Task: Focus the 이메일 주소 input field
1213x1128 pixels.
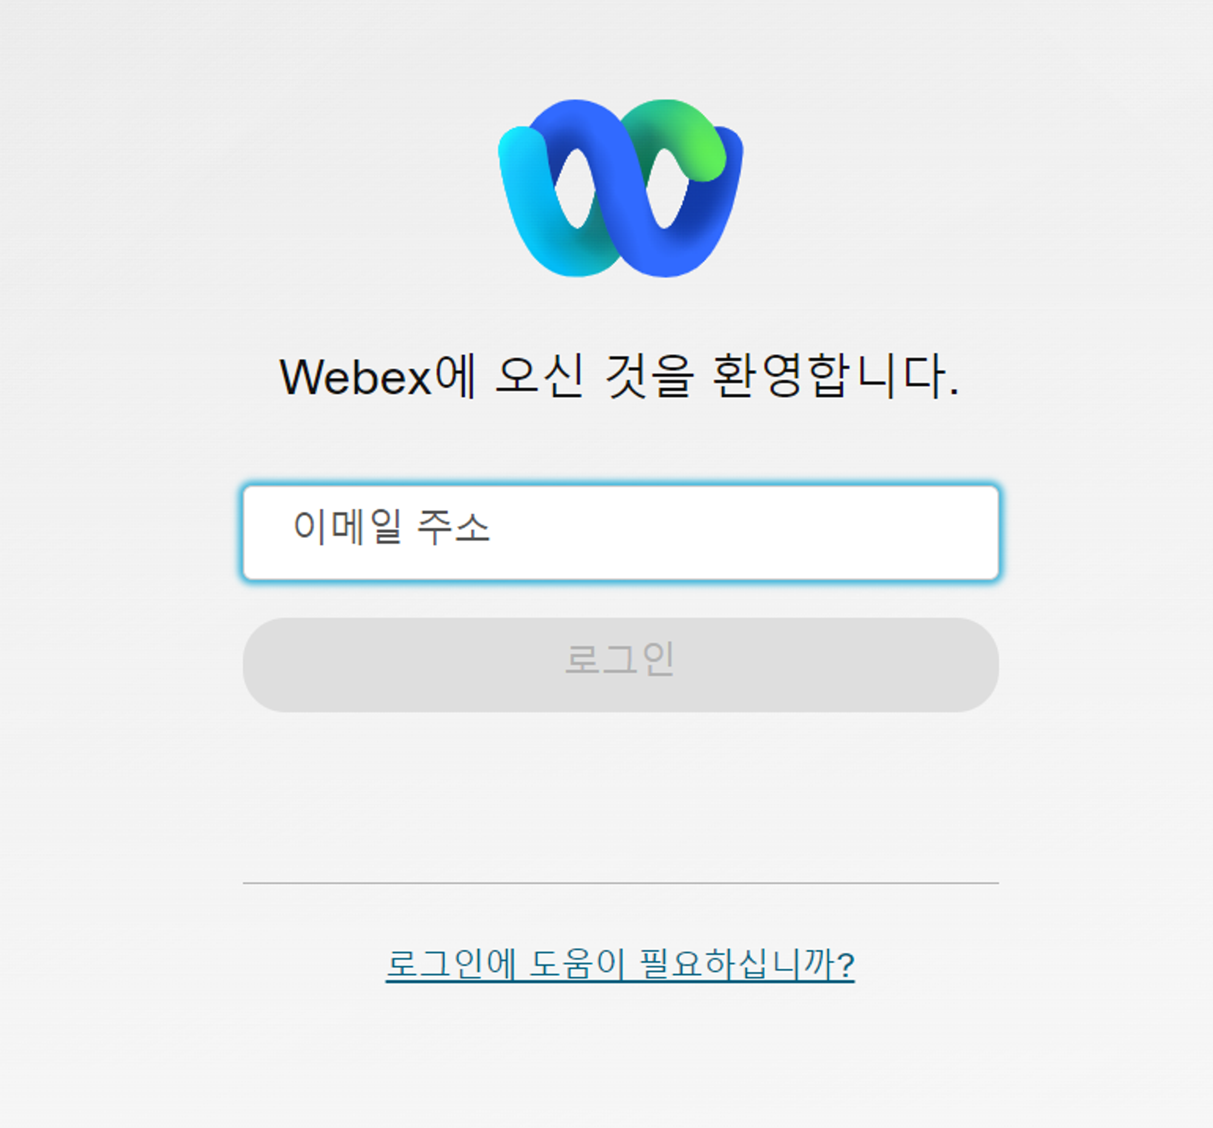Action: pos(620,532)
